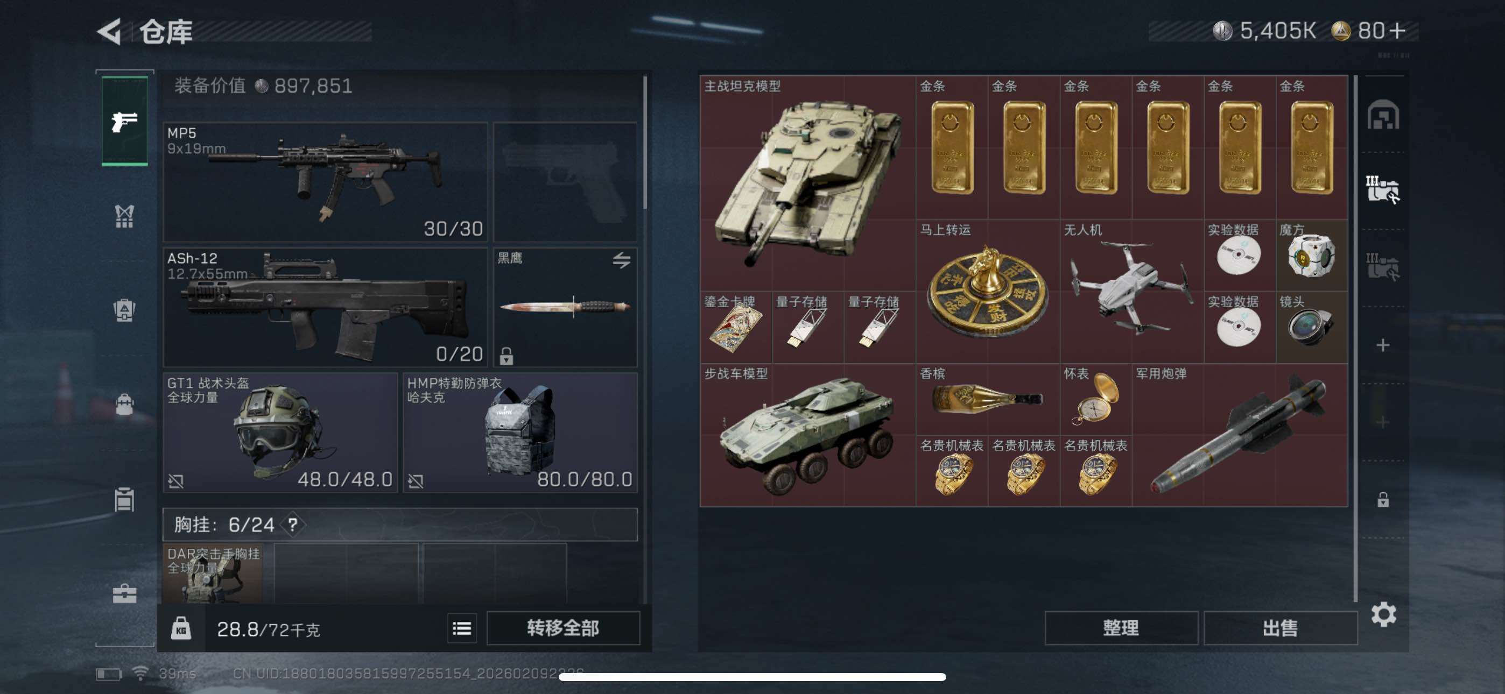Expand storage with the plus slot
1505x694 pixels.
click(x=1383, y=345)
